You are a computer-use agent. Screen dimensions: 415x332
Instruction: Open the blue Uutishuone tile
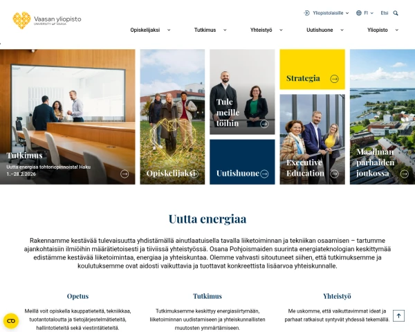(x=242, y=162)
